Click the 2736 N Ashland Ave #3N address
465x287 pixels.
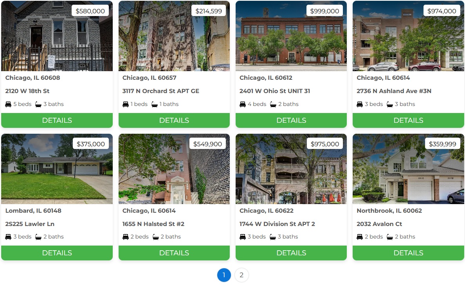coord(394,91)
